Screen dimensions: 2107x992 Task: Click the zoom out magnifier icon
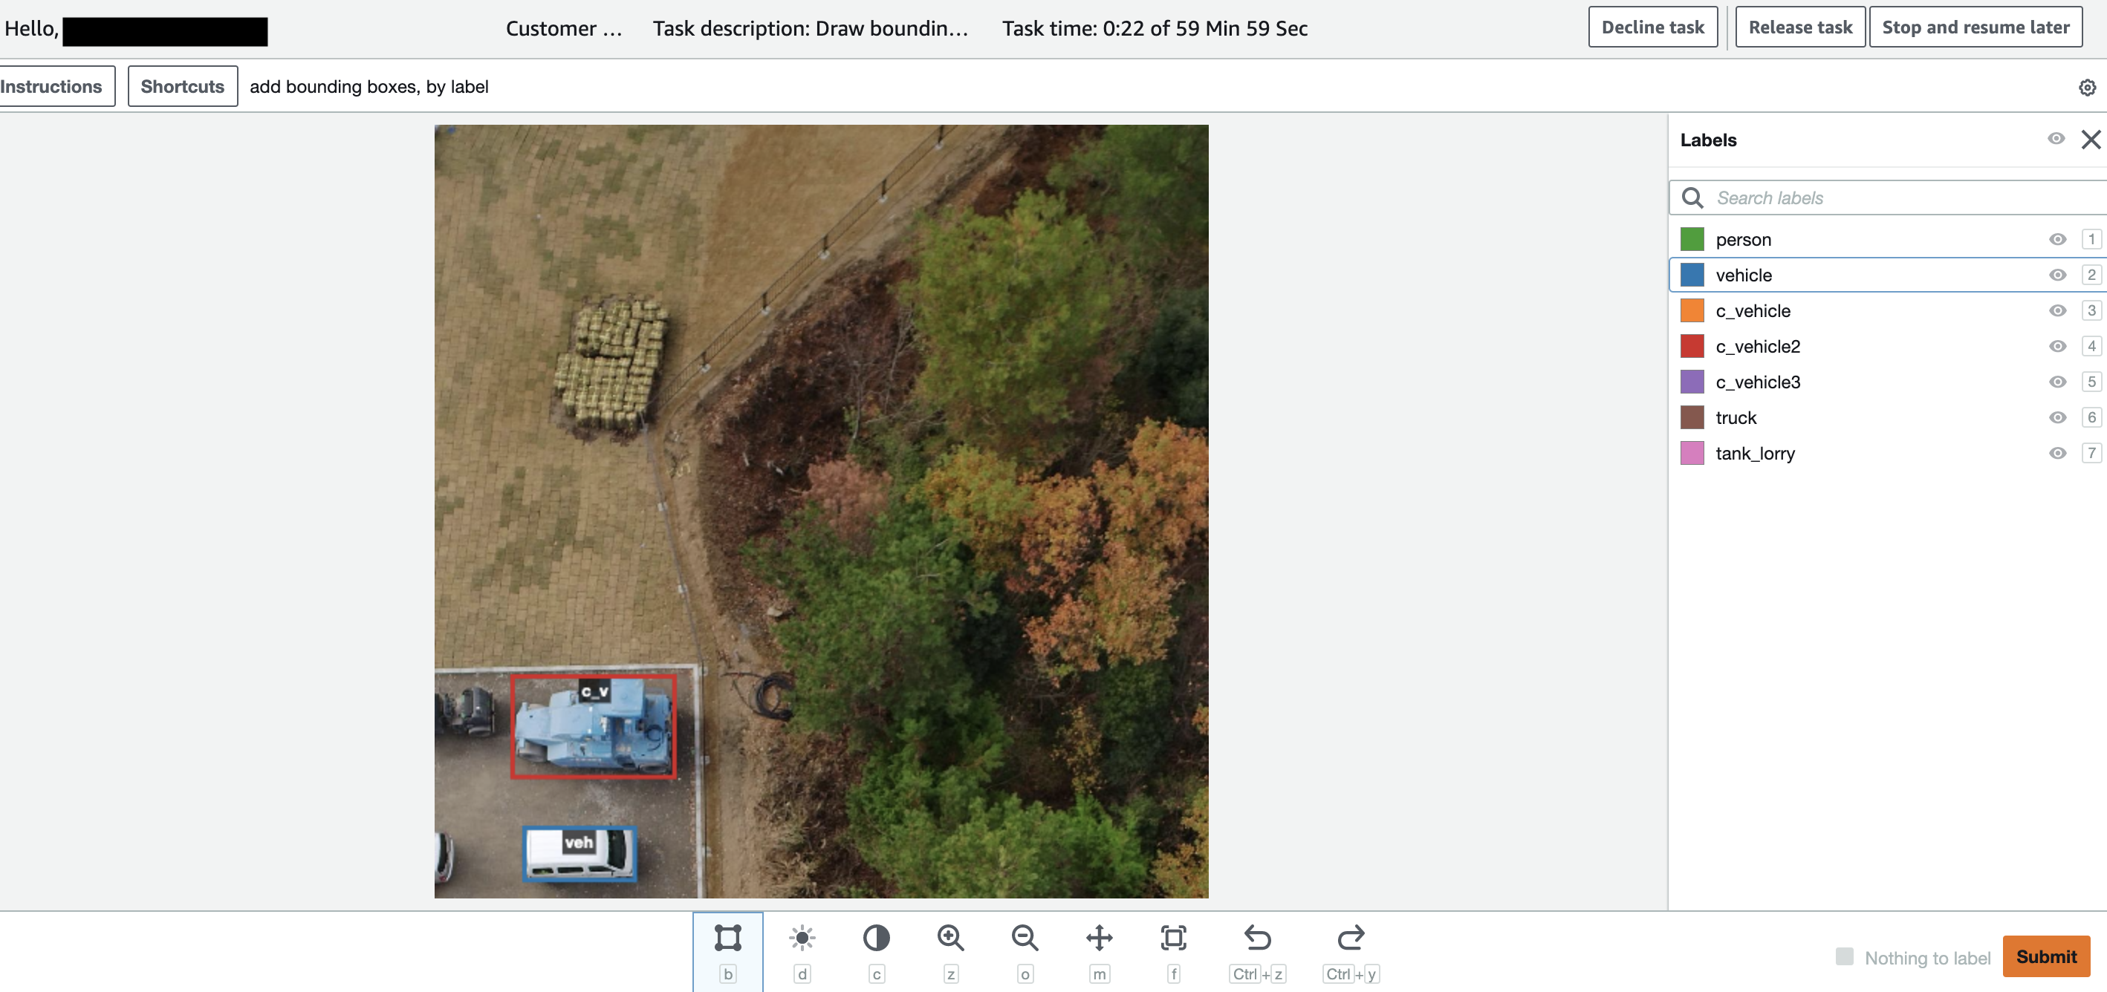point(1024,938)
